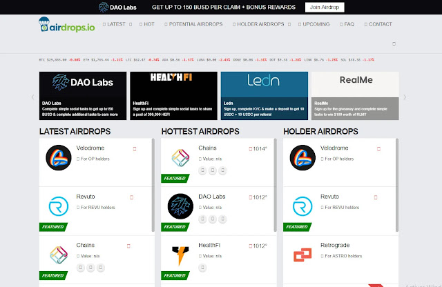This screenshot has height=287, width=442.
Task: Click the small icon below CONTACT
Action: (x=394, y=43)
